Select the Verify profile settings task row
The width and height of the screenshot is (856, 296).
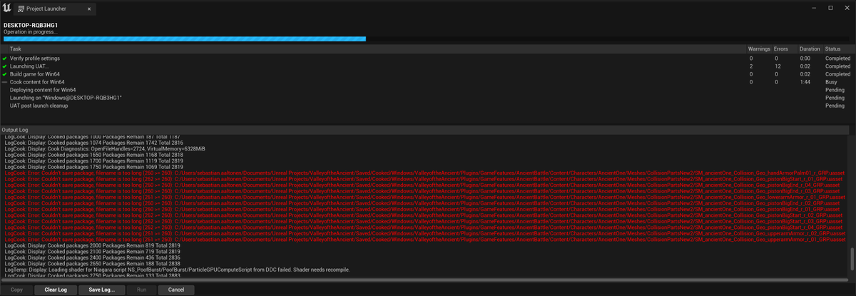(427, 58)
